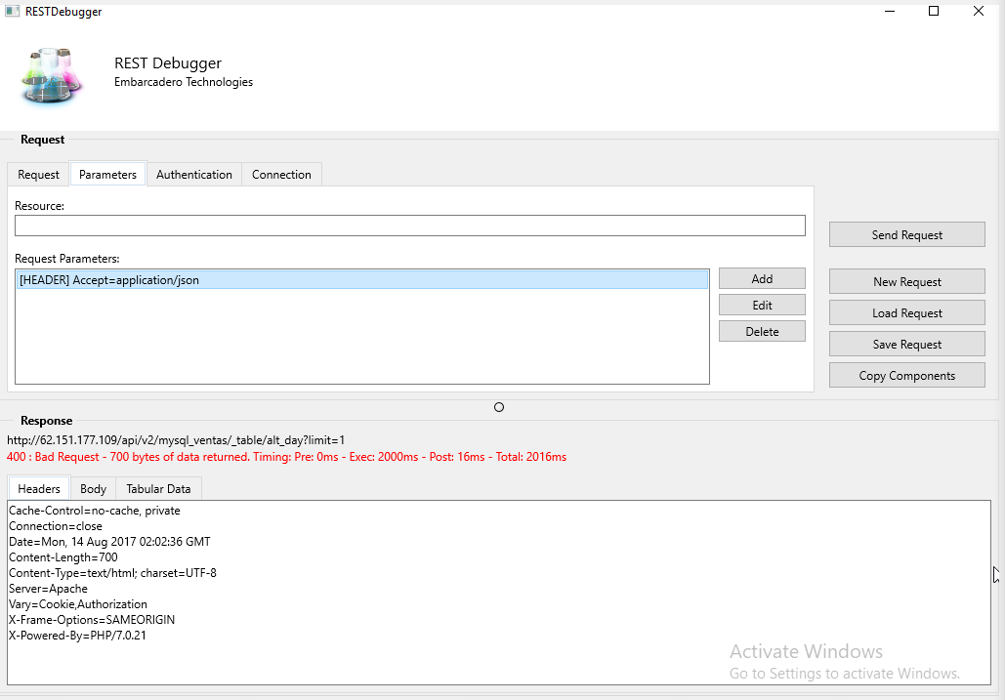Open the response Body tab
Image resolution: width=1005 pixels, height=700 pixels.
pyautogui.click(x=93, y=489)
